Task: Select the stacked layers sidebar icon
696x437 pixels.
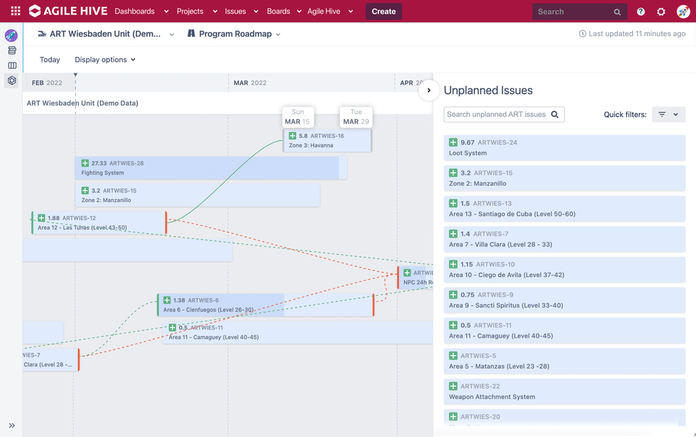Action: [x=12, y=51]
